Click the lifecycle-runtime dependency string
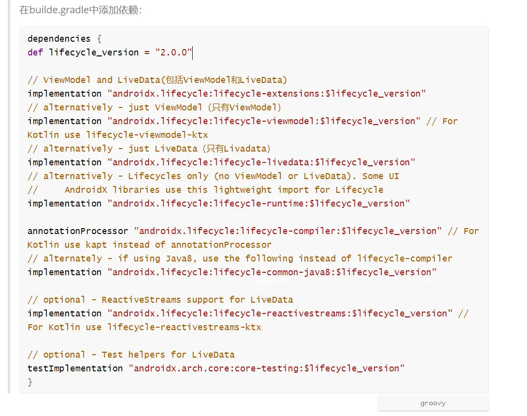The height and width of the screenshot is (416, 527). click(258, 204)
